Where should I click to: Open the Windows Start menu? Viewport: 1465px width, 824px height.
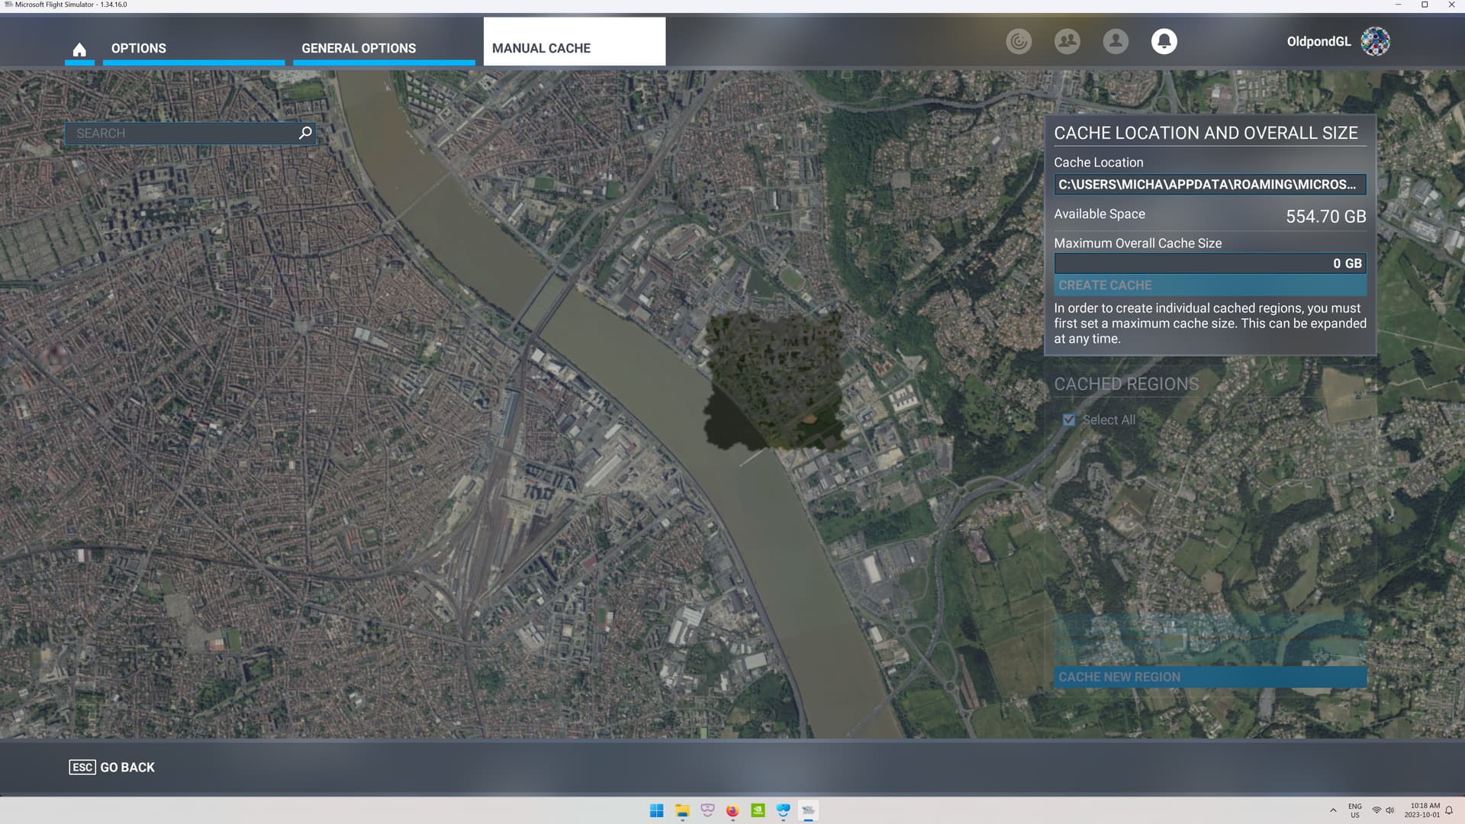[656, 810]
